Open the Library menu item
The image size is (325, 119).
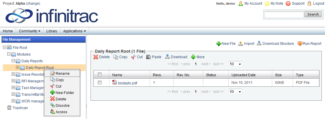point(52,31)
